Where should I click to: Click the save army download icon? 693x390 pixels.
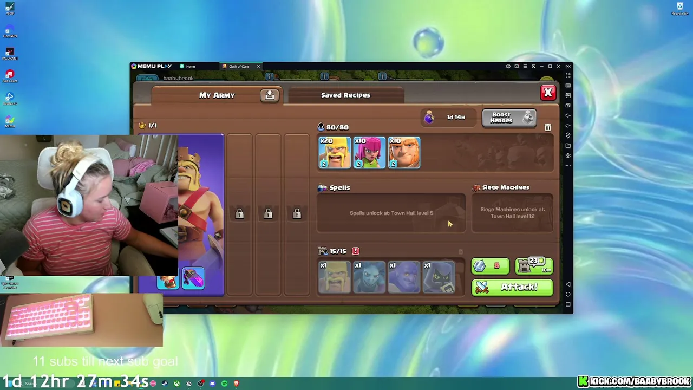pos(270,95)
